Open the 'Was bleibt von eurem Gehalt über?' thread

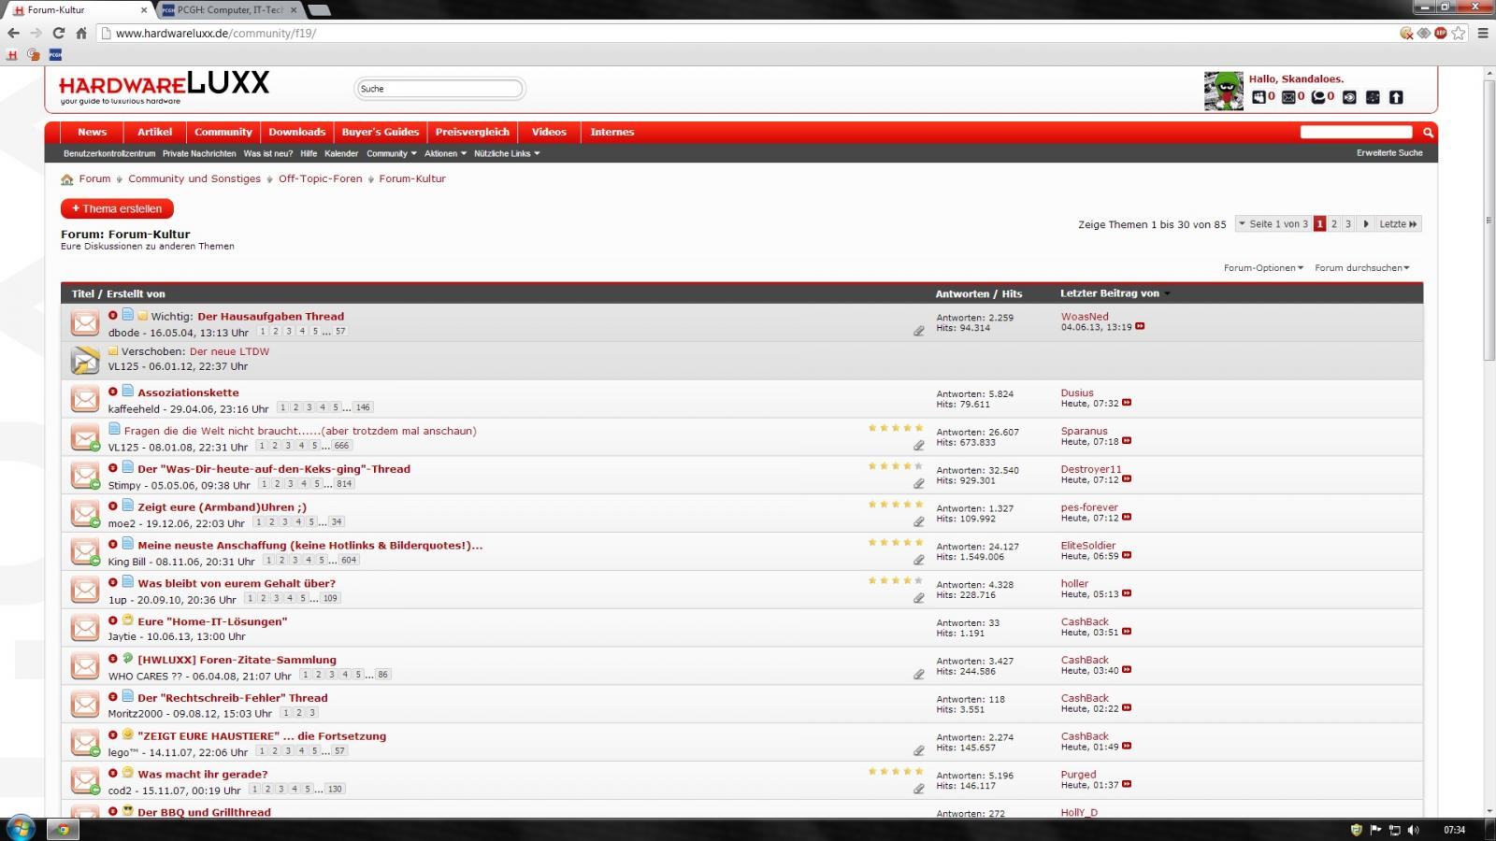[237, 583]
